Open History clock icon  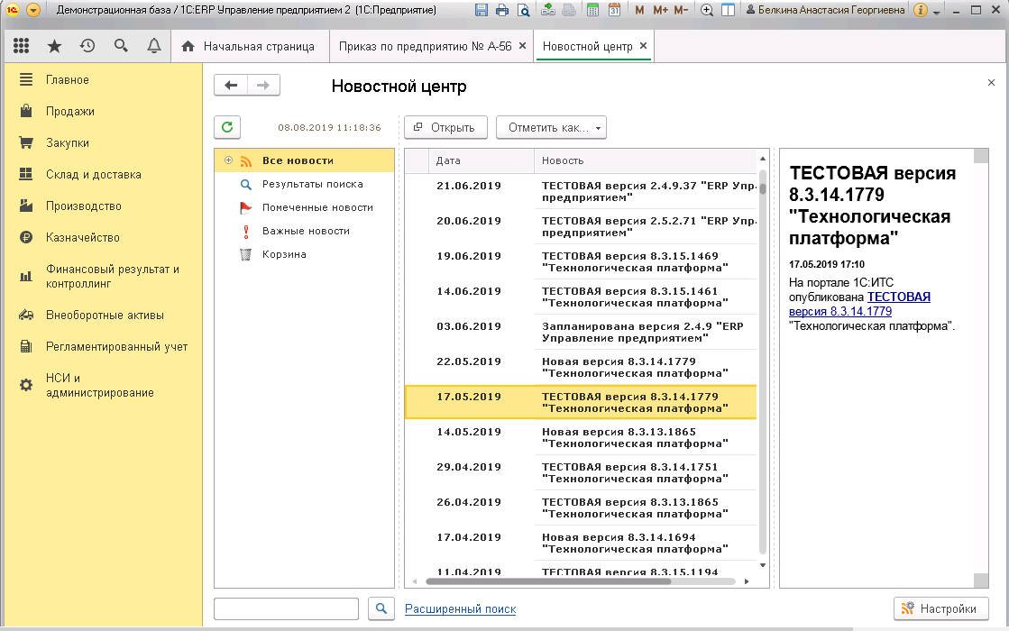click(87, 46)
